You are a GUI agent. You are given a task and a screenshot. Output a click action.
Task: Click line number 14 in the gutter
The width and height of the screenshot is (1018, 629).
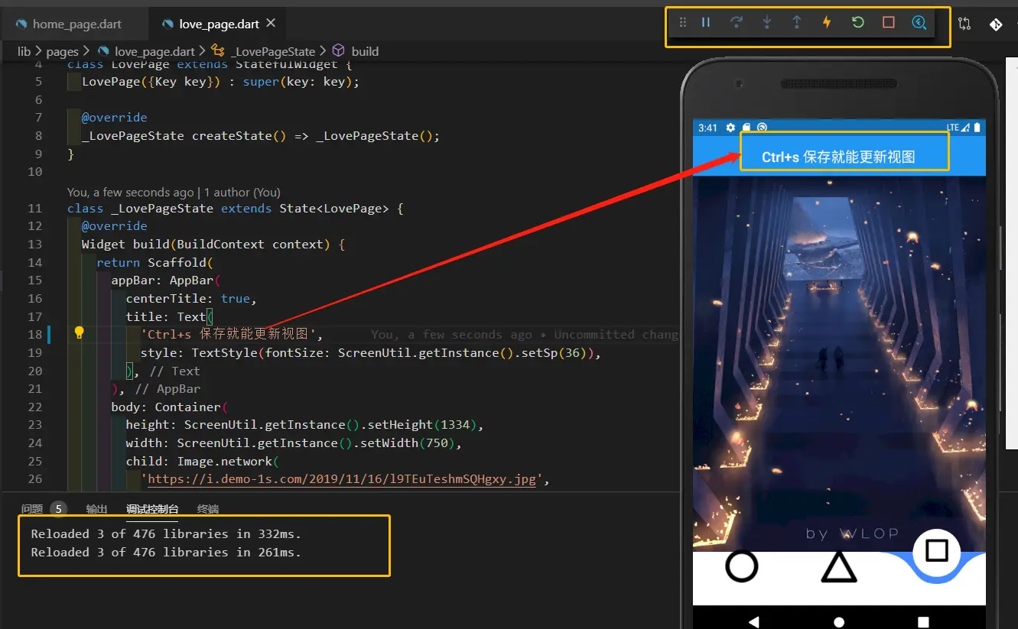(x=34, y=262)
